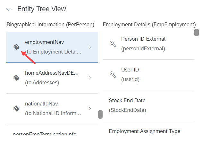Click the key icon beside User ID

tap(113, 74)
